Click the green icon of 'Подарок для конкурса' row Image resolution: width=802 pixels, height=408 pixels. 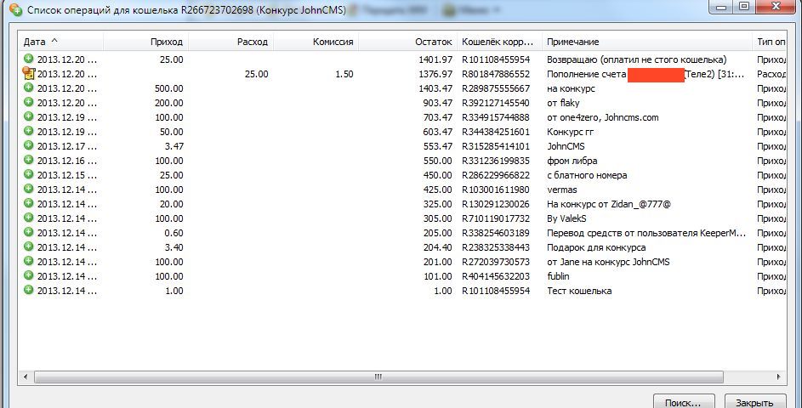[29, 246]
